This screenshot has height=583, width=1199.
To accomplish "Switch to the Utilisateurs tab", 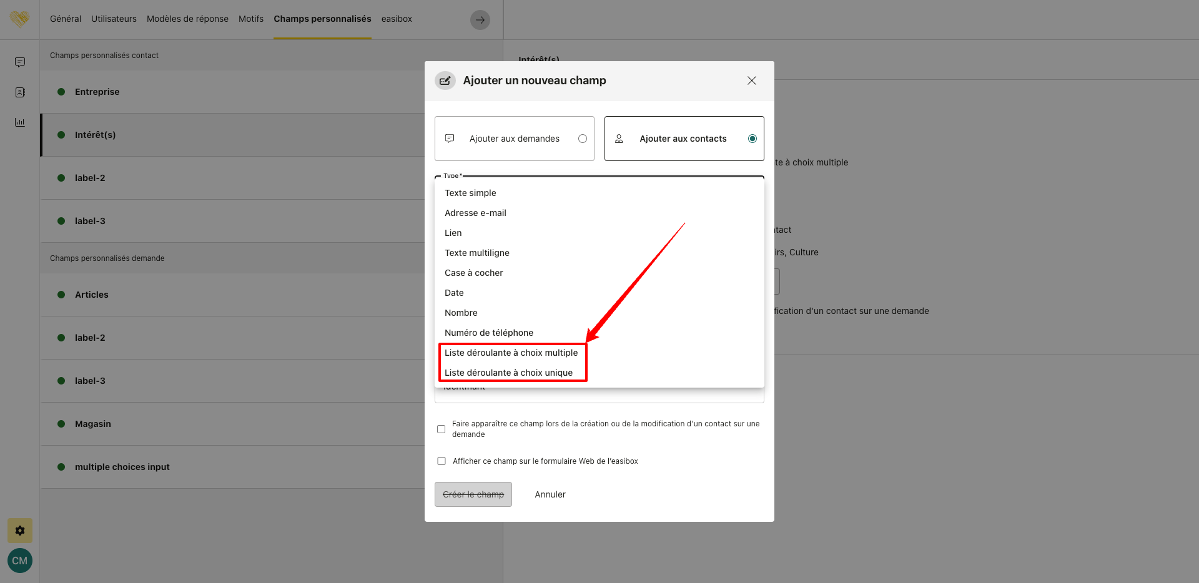I will tap(114, 19).
